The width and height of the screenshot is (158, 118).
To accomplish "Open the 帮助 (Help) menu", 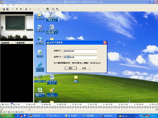I will coord(14,5).
